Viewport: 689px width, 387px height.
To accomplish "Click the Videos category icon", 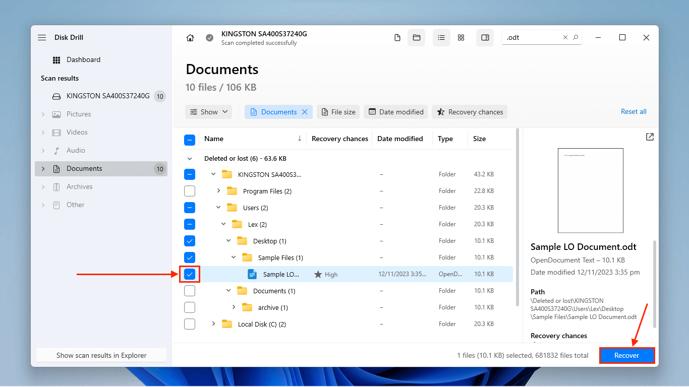I will pos(56,133).
